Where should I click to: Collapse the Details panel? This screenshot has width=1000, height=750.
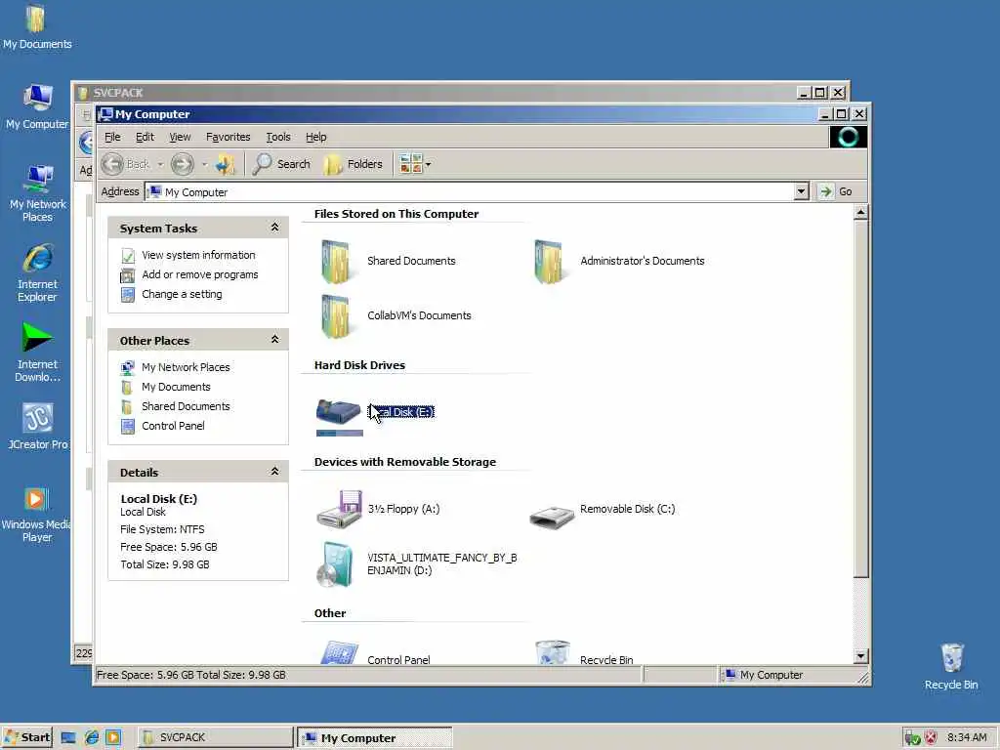[274, 472]
